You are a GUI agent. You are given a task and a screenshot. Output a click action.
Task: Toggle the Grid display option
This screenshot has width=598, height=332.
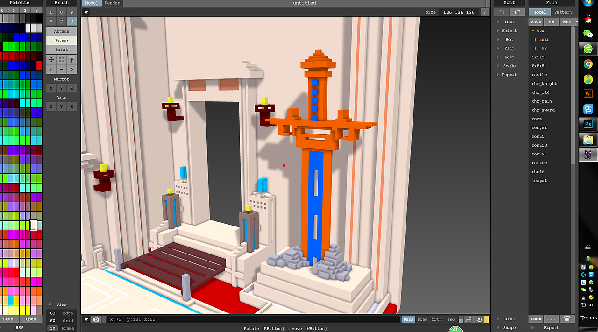68,320
